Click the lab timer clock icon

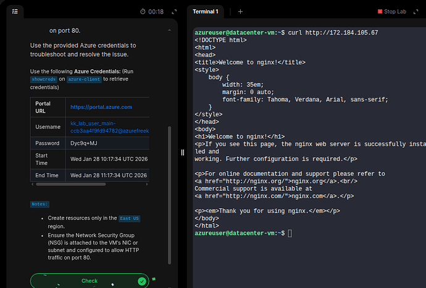[x=143, y=12]
